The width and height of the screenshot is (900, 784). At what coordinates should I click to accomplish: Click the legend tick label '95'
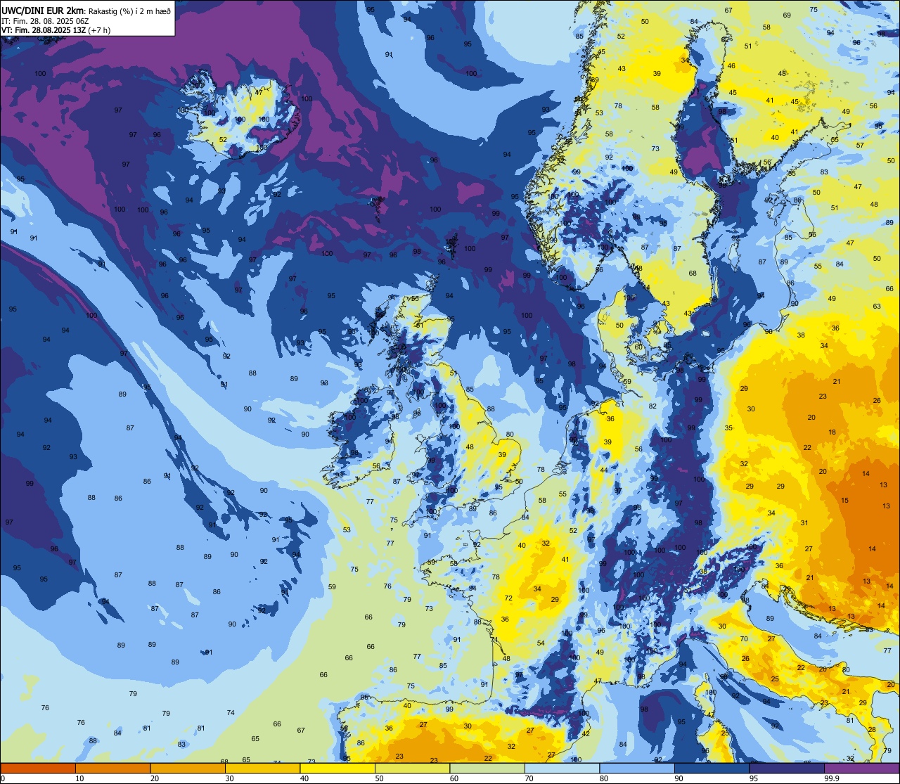point(753,778)
